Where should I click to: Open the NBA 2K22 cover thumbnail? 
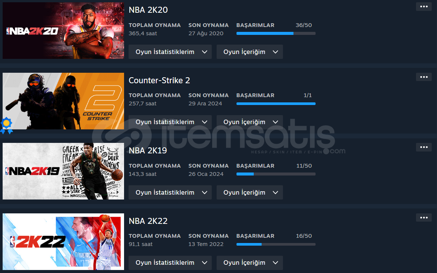(63, 241)
